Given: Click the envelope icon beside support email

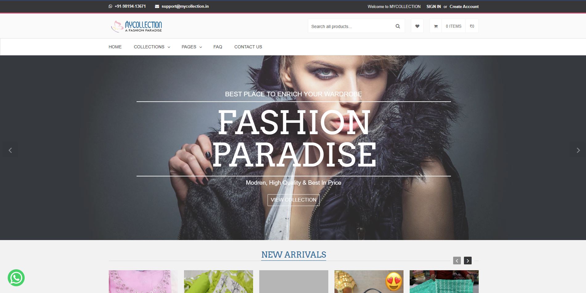Looking at the screenshot, I should point(157,6).
